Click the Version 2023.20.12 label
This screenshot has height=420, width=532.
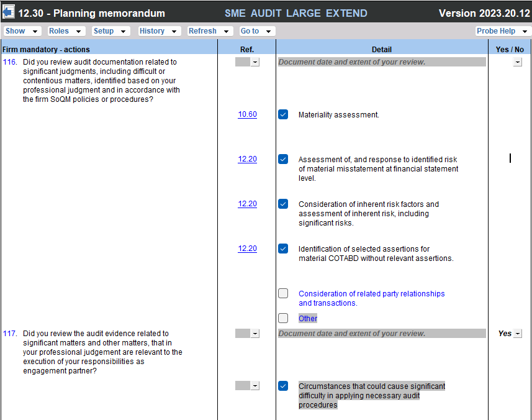484,13
